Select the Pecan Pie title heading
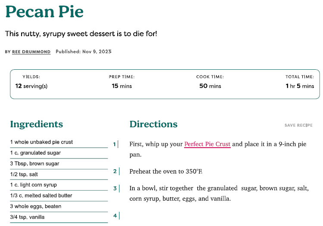323x226 pixels. pos(44,12)
